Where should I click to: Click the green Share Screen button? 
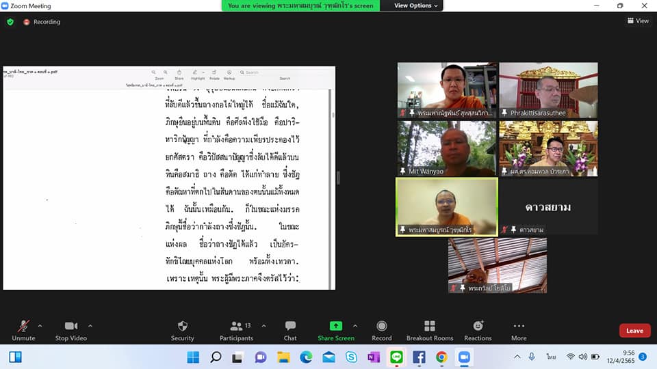click(x=335, y=331)
